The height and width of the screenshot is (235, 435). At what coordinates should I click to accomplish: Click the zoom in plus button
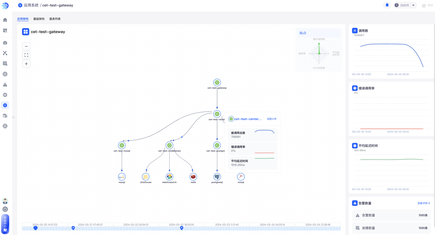click(x=26, y=63)
